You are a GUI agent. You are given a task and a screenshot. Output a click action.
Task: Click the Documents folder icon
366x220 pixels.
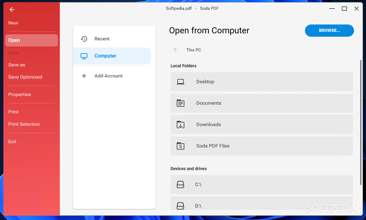(x=180, y=103)
